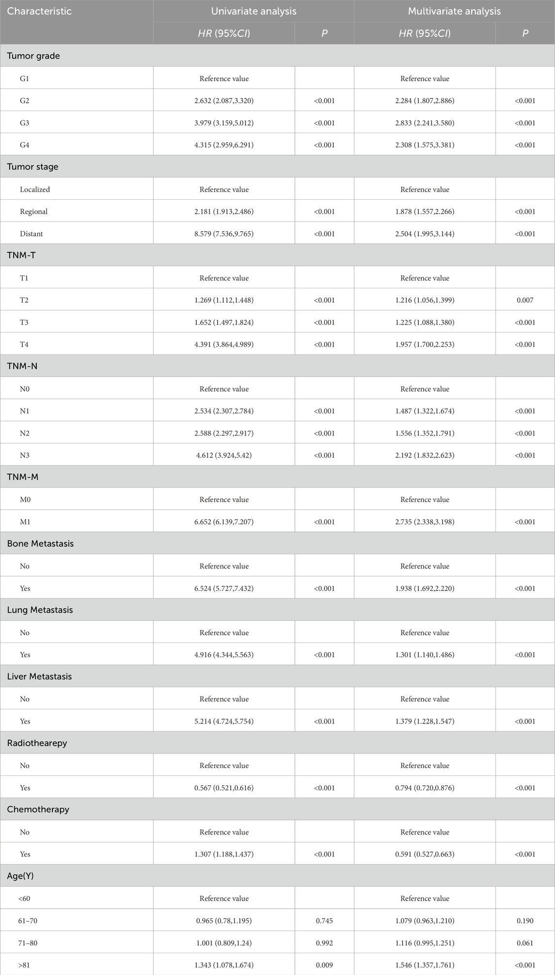Click the Lung Metastasis section heading
The image size is (555, 975).
(40, 610)
